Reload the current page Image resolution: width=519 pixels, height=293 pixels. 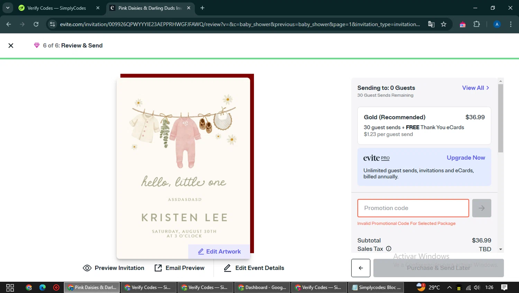click(x=36, y=24)
